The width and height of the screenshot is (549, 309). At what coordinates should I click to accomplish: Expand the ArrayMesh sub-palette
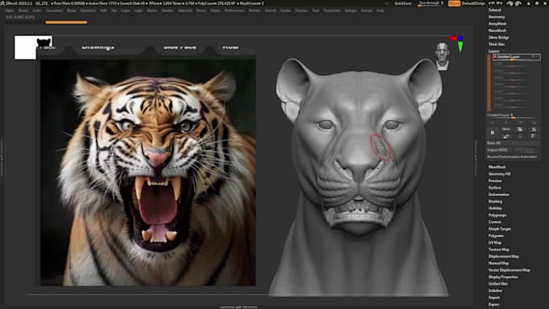pos(497,23)
